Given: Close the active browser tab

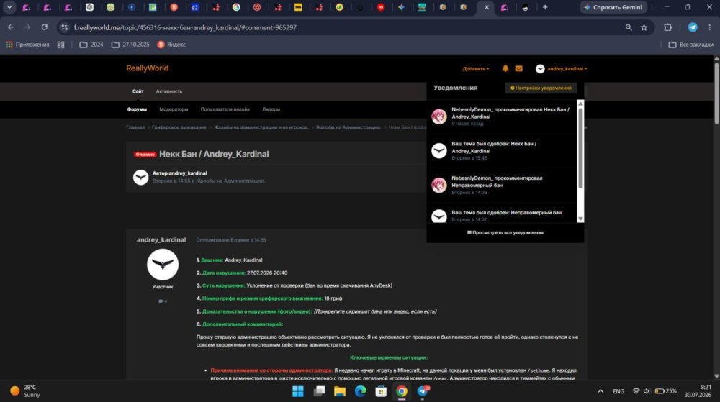Looking at the screenshot, I should tap(486, 7).
